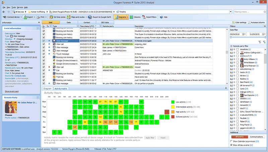Select the Activity matrix tab
Image resolution: width=268 pixels, height=152 pixels.
(x=61, y=89)
